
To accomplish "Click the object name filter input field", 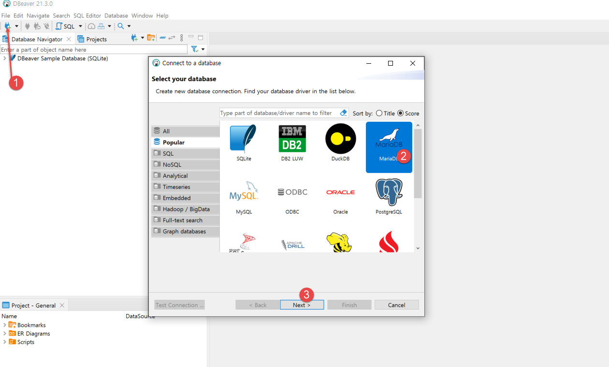I will (94, 49).
